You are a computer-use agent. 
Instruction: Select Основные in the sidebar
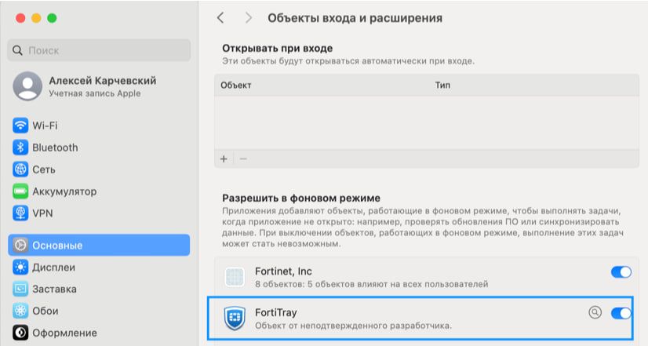click(99, 245)
